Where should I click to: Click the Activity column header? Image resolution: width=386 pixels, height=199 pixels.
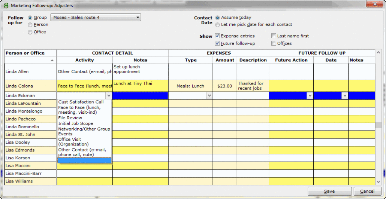84,60
